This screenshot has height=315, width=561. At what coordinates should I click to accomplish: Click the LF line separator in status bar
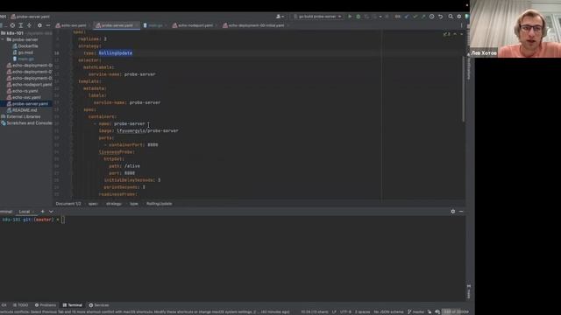click(x=334, y=311)
